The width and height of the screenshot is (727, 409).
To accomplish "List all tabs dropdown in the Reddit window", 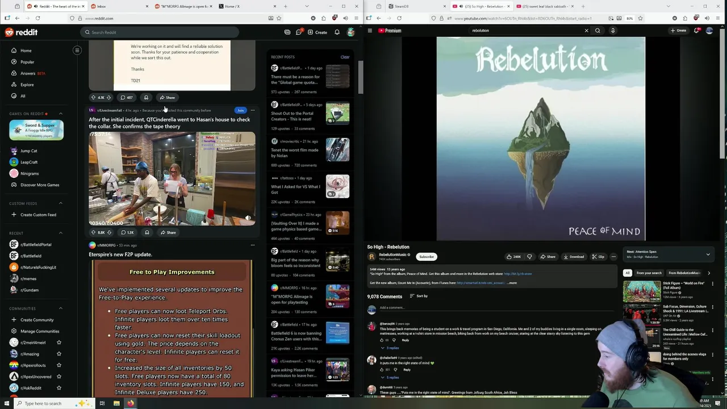I will (306, 6).
